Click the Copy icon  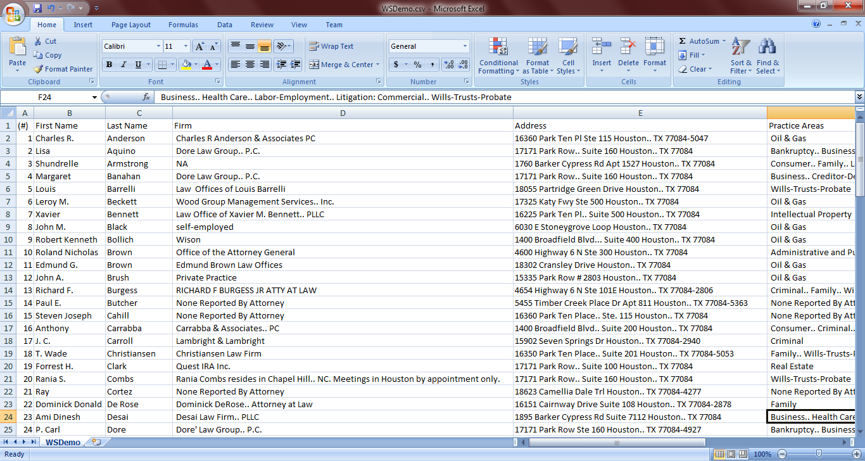point(39,55)
